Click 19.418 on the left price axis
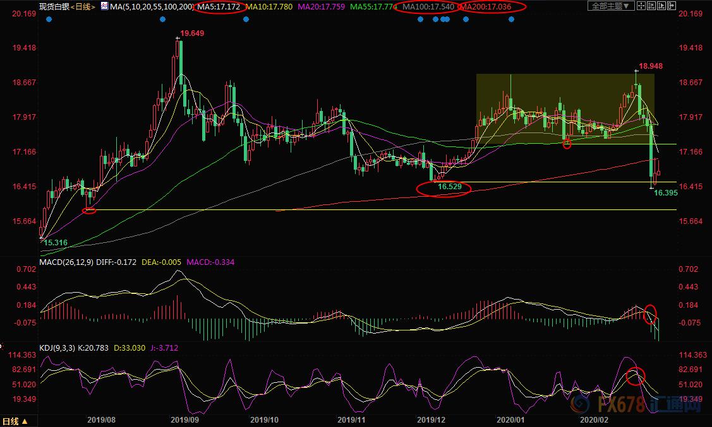The width and height of the screenshot is (712, 427). click(x=24, y=47)
